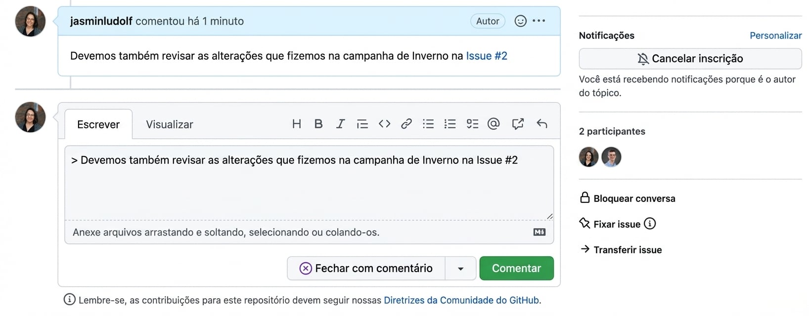The width and height of the screenshot is (809, 316).
Task: Click the commenter avatar beside jasminludolf's comment
Action: 30,21
